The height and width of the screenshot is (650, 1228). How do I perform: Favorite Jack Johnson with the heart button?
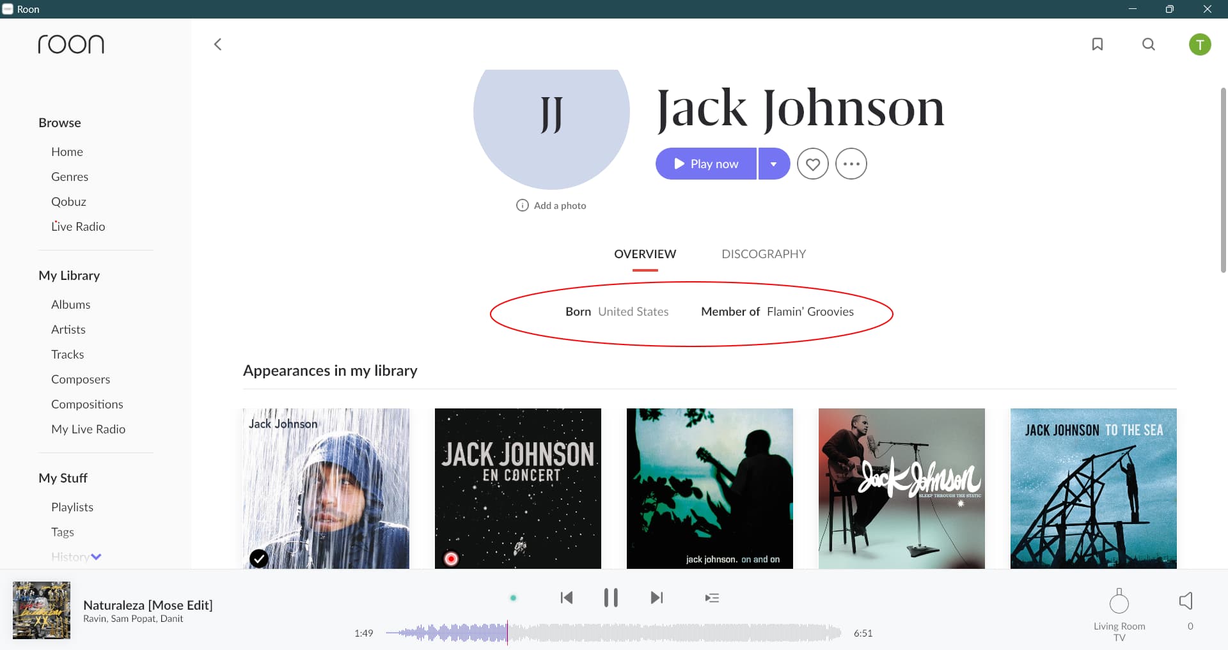point(813,164)
